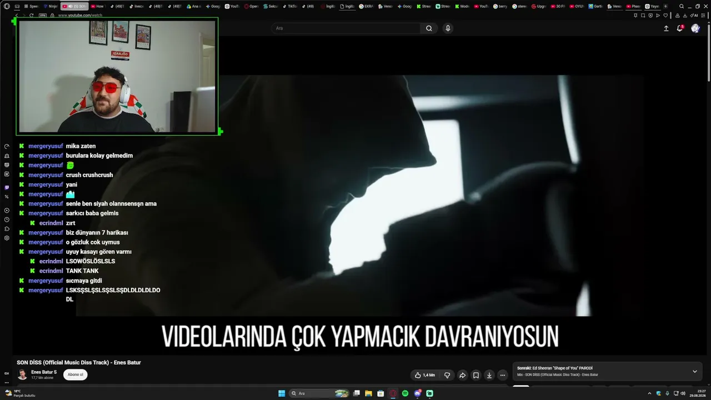Open File Explorer from the taskbar
This screenshot has width=711, height=400.
[x=368, y=393]
